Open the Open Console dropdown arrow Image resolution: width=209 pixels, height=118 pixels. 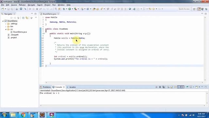(199, 87)
